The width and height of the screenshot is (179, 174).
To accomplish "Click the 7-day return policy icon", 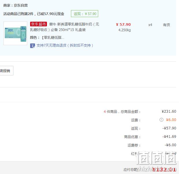I will click(32, 46).
